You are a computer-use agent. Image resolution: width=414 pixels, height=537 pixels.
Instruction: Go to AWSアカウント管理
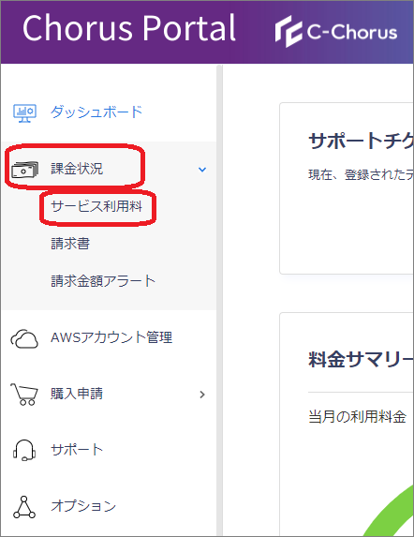click(x=111, y=337)
